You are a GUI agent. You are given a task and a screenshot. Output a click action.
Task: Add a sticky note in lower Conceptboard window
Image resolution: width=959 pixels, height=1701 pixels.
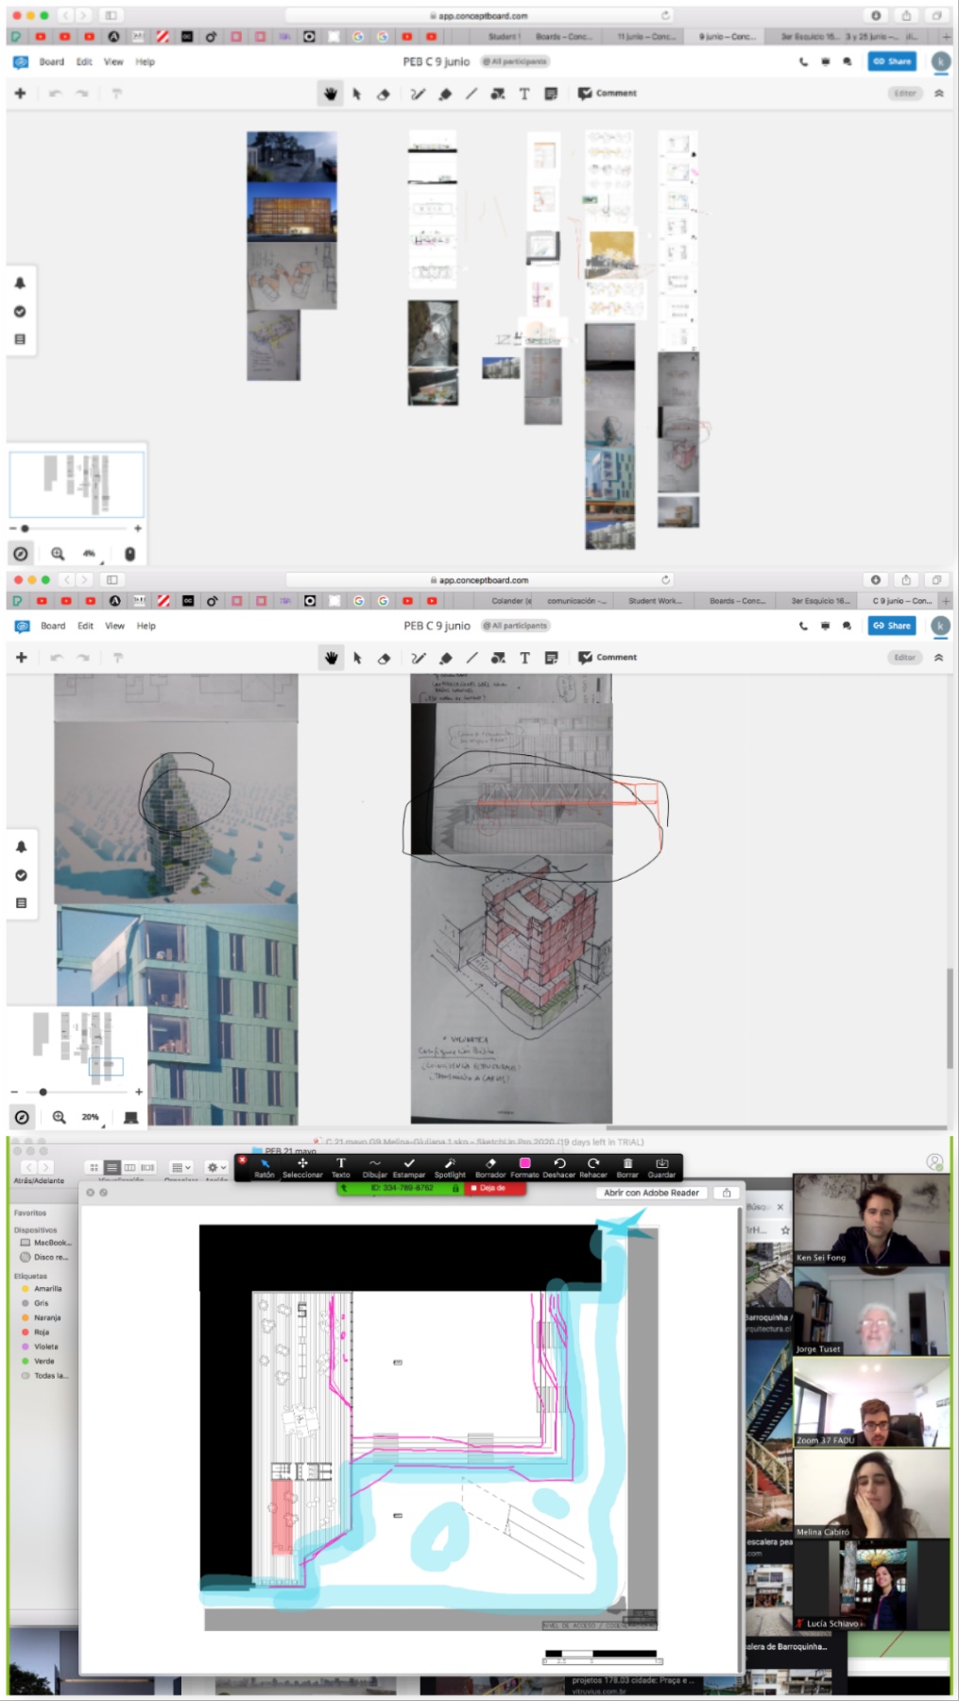pyautogui.click(x=552, y=658)
